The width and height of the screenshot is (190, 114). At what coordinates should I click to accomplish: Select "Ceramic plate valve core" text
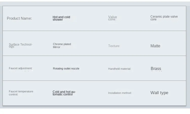[x=164, y=18]
